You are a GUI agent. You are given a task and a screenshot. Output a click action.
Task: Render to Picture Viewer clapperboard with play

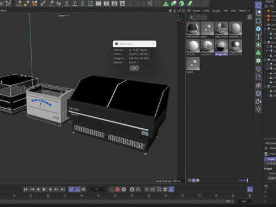tap(106, 3)
